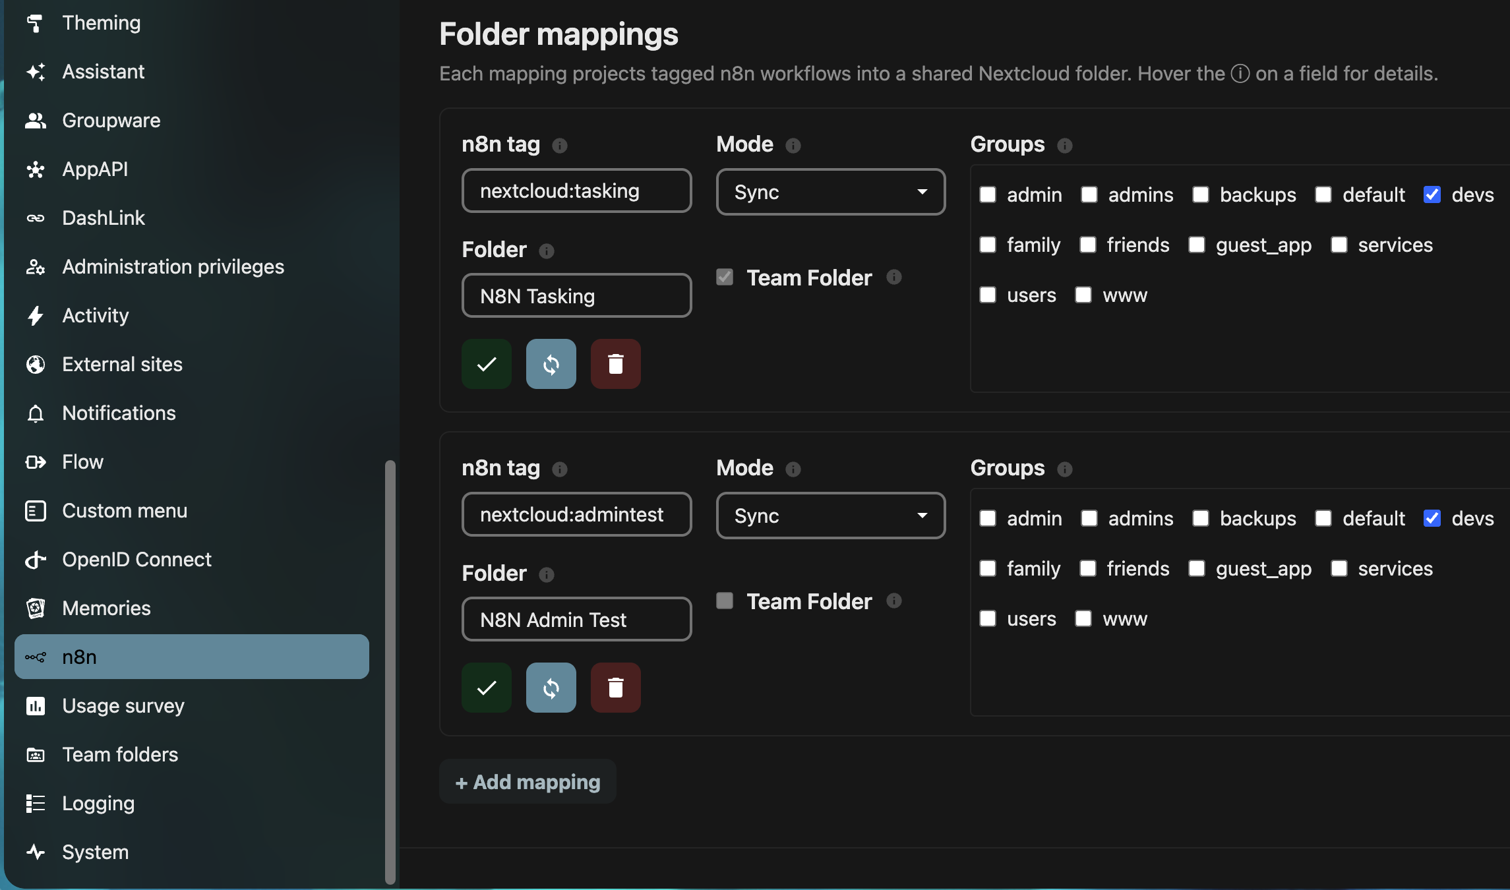Click the Notifications bell icon

pos(35,413)
